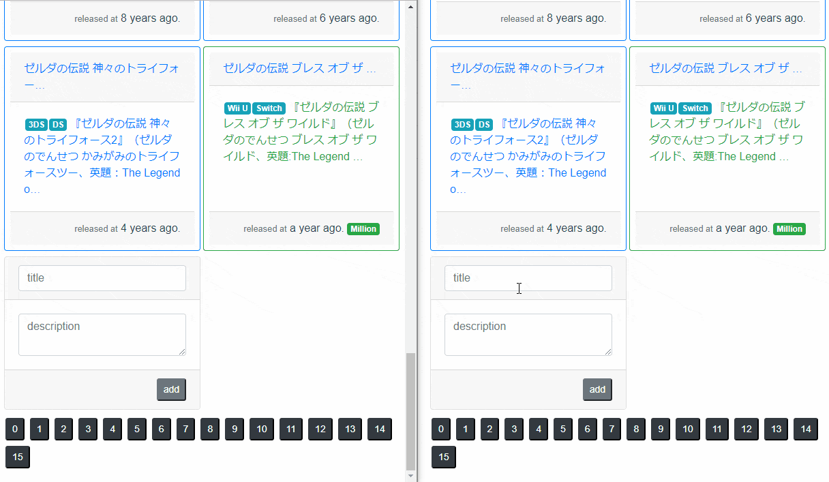Click the left pane scrollbar up arrow
This screenshot has width=829, height=482.
pyautogui.click(x=410, y=7)
